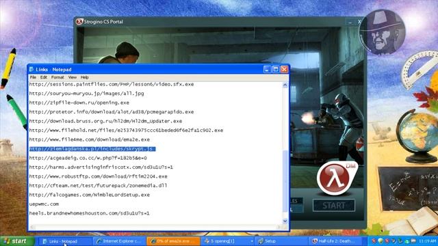This screenshot has height=246, width=438.
Task: Click the souryou-muryou.jp all.jpg line
Action: click(87, 94)
